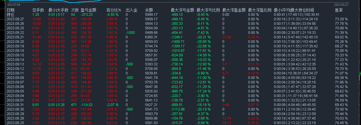The image size is (361, 125).
Task: Click the 12.74 floating profit cell
Action: click(x=227, y=118)
